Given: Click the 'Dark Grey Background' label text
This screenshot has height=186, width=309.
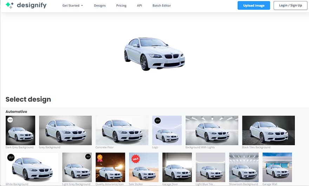Looking at the screenshot, I should (20, 147).
